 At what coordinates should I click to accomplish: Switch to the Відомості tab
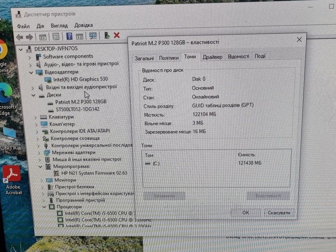(x=238, y=56)
